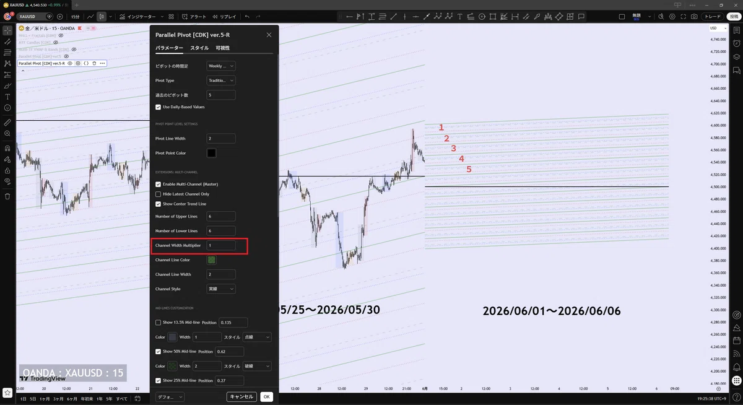Open chart settings hexagon gear icon

672,17
